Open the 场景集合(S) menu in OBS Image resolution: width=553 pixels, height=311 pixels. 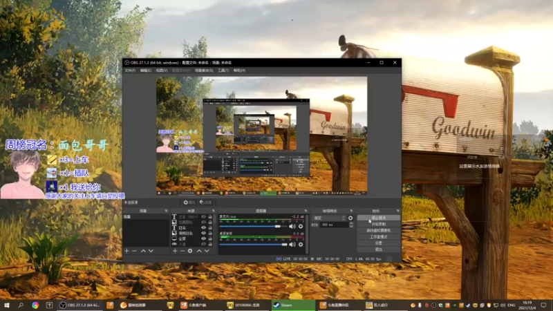coord(204,70)
